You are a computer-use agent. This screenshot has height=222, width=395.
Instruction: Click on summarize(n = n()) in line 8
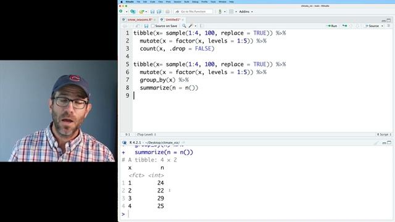point(169,88)
